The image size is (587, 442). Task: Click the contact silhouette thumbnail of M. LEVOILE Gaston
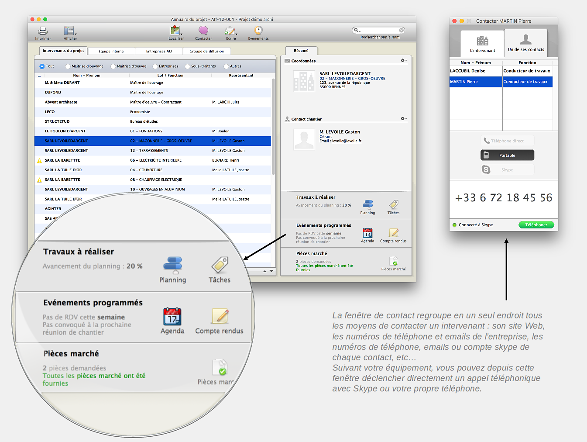[x=304, y=140]
